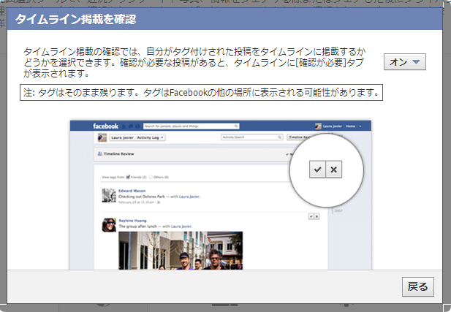This screenshot has height=312, width=451.
Task: Click the small X on Kaylene Huang's post
Action: pos(317,217)
